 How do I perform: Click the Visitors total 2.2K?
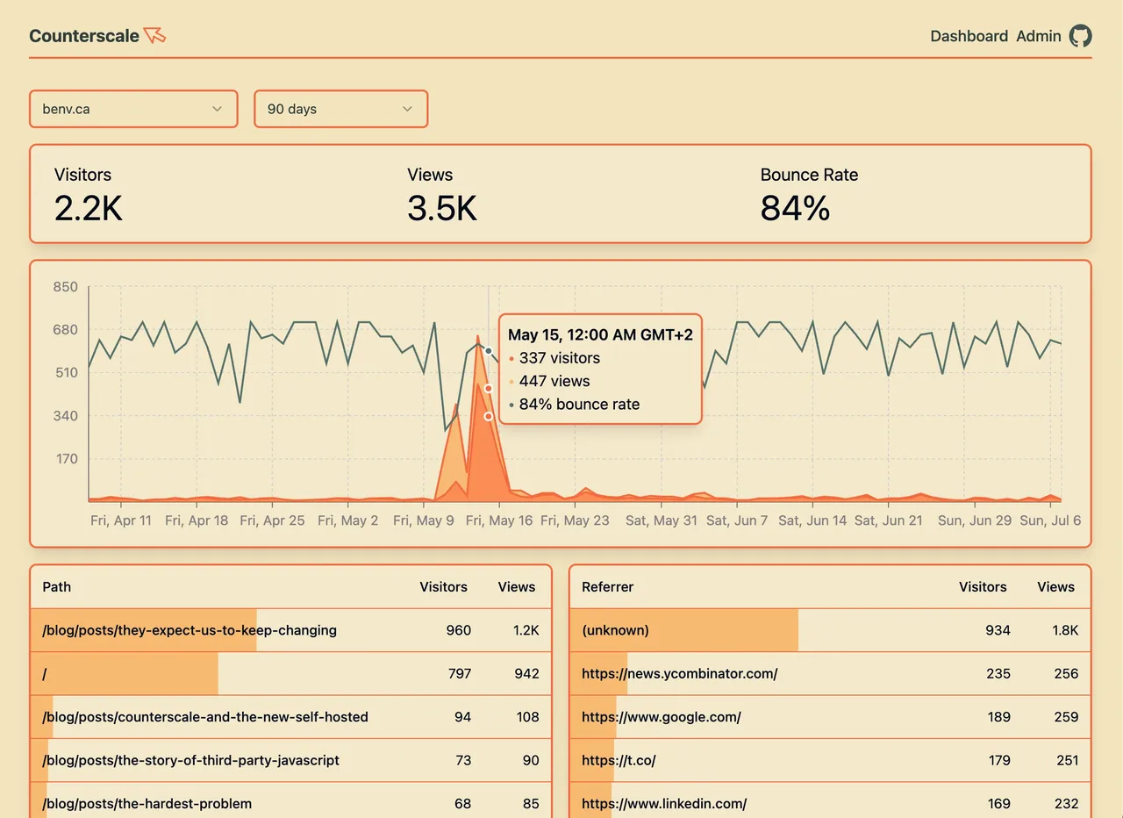click(x=88, y=209)
